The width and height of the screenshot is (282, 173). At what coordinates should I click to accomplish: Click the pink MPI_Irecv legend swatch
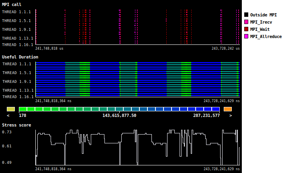[x=246, y=22]
